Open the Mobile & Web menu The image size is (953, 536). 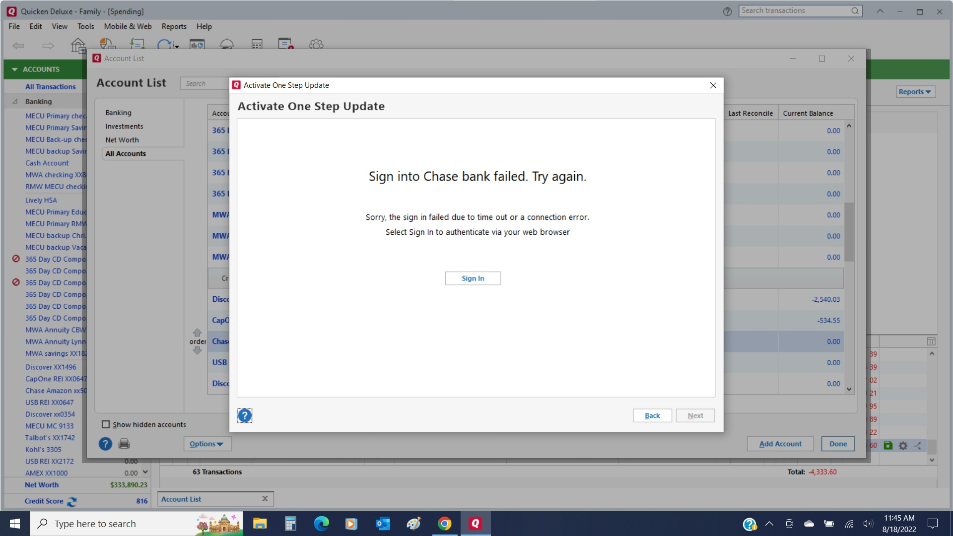(128, 26)
